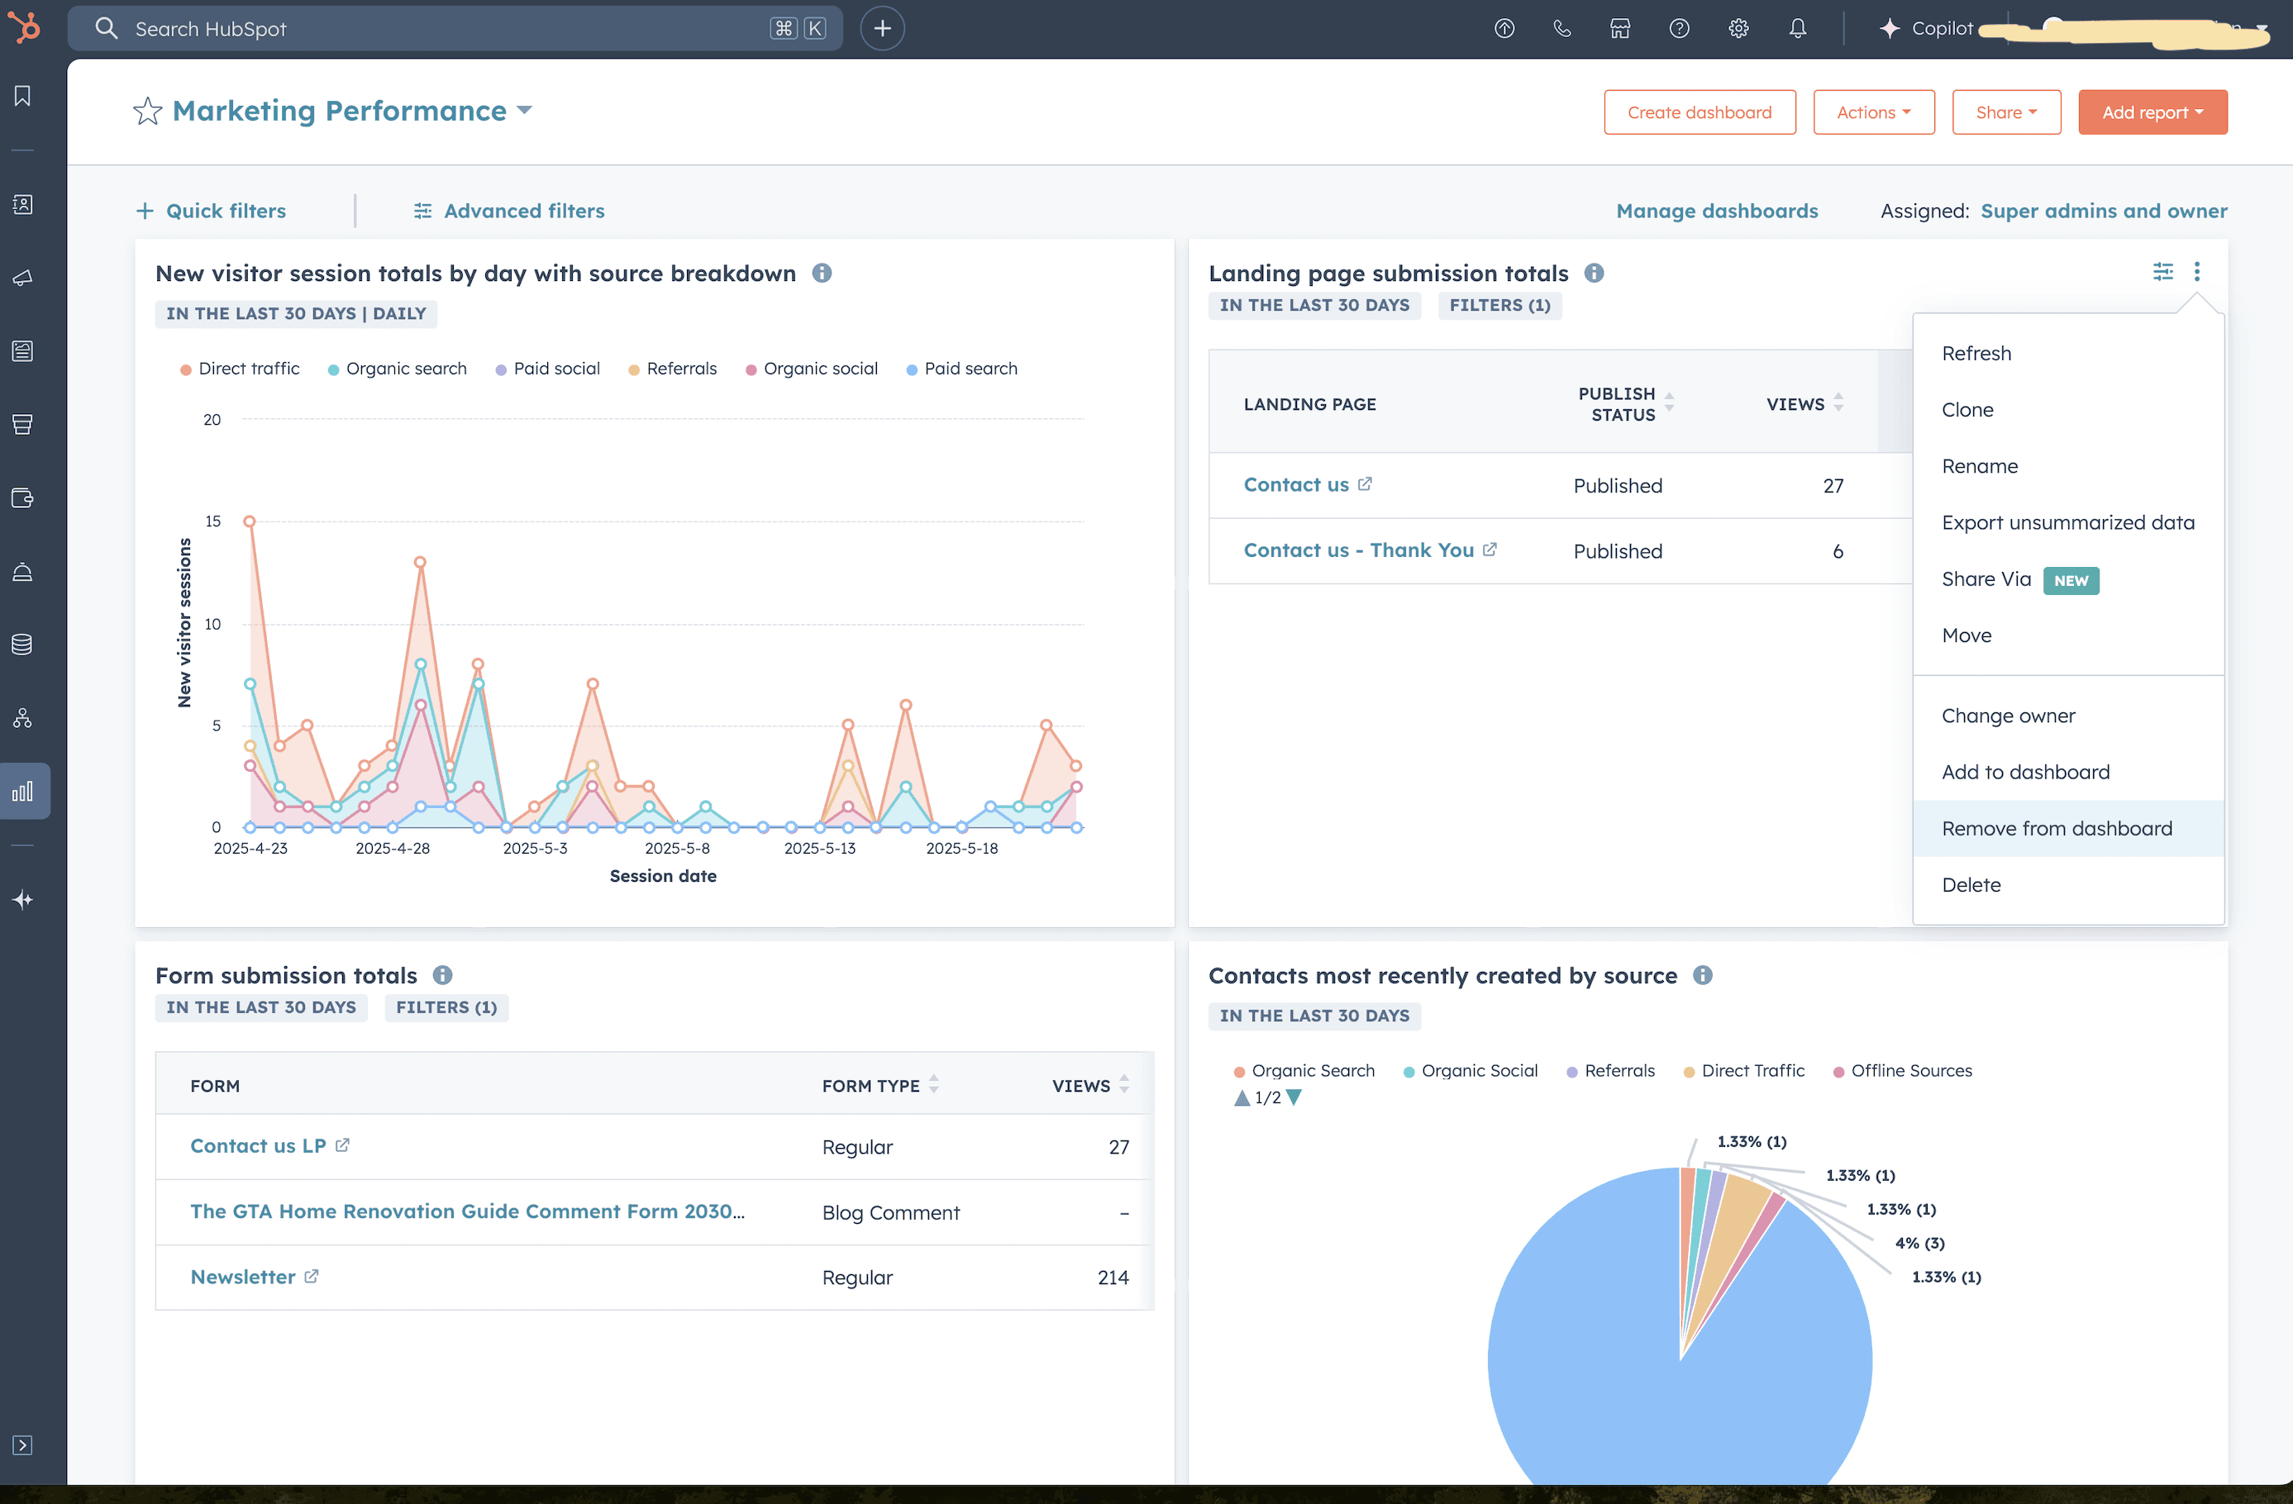Select Remove from dashboard menu option
The width and height of the screenshot is (2293, 1504).
pyautogui.click(x=2056, y=829)
